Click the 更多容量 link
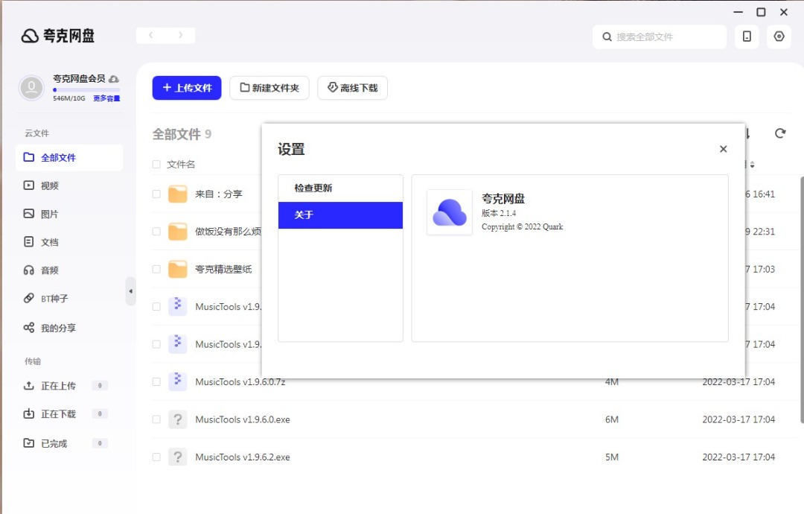Screen dimensions: 804x514 coord(106,98)
